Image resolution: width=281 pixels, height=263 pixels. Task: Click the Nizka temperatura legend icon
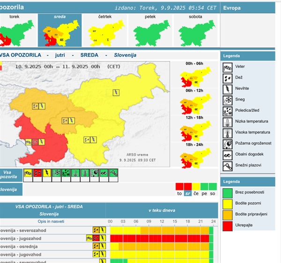tap(228, 122)
